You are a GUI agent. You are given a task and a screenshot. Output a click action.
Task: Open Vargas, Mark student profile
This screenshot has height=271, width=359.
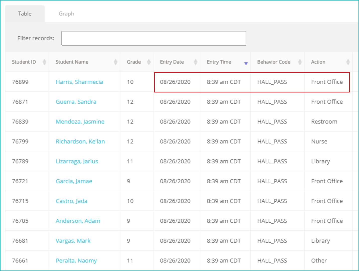[x=73, y=241]
